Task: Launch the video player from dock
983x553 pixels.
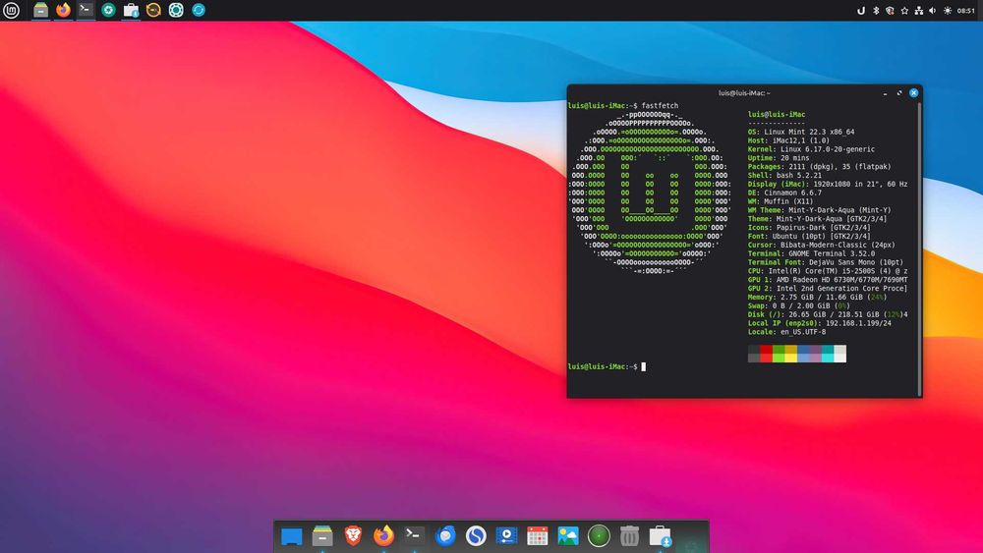Action: point(506,536)
